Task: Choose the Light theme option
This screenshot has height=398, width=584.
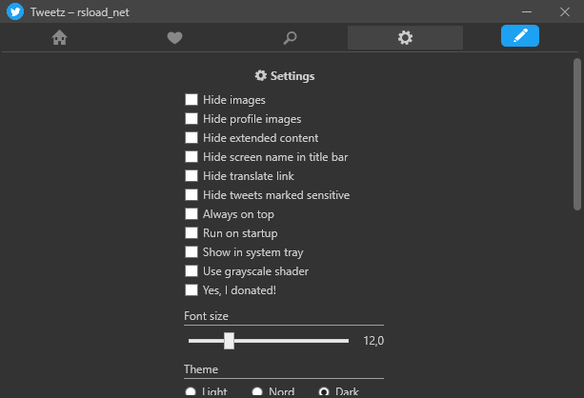Action: [191, 391]
